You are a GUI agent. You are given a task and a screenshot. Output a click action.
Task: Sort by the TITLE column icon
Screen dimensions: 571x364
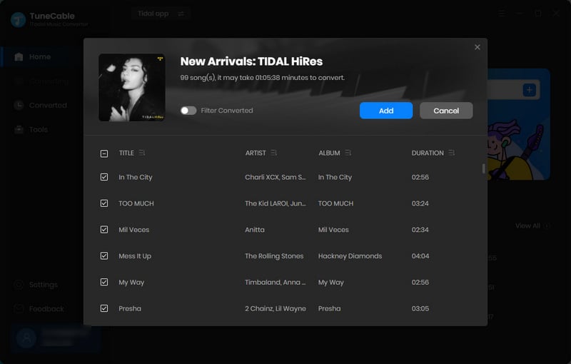142,153
